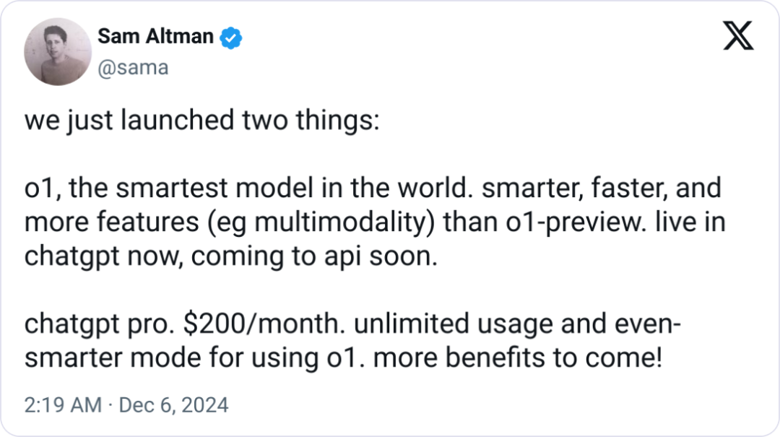The height and width of the screenshot is (437, 780).
Task: Visit the @sama handle link
Action: (x=134, y=68)
